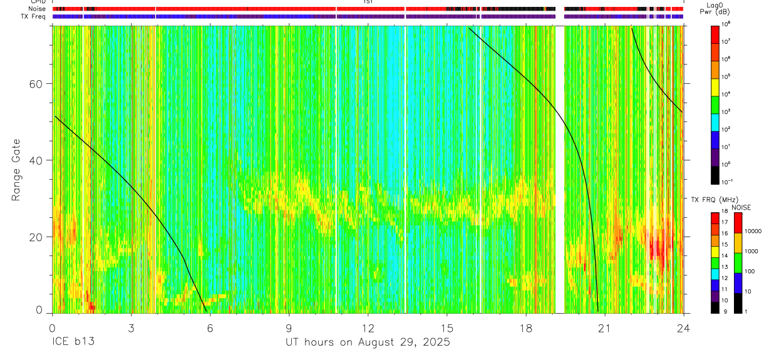769x355 pixels.
Task: Click the red-and-black Noise strip above the plot
Action: [368, 9]
